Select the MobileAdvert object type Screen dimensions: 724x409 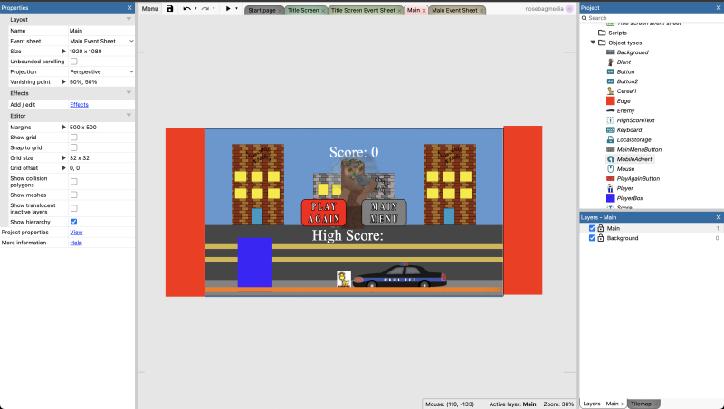634,159
